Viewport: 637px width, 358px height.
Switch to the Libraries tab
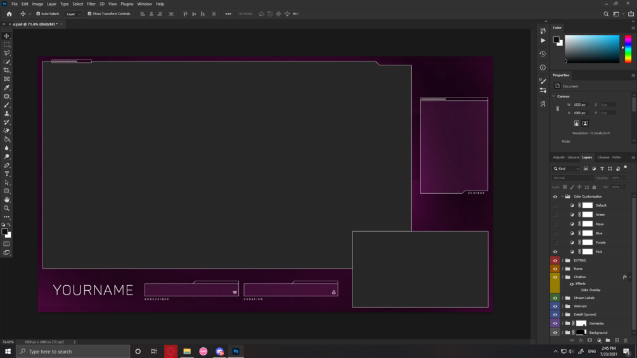pos(573,158)
